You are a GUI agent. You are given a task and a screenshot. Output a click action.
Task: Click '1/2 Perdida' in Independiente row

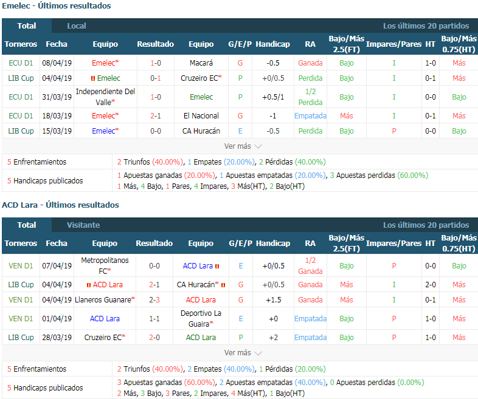[x=310, y=97]
